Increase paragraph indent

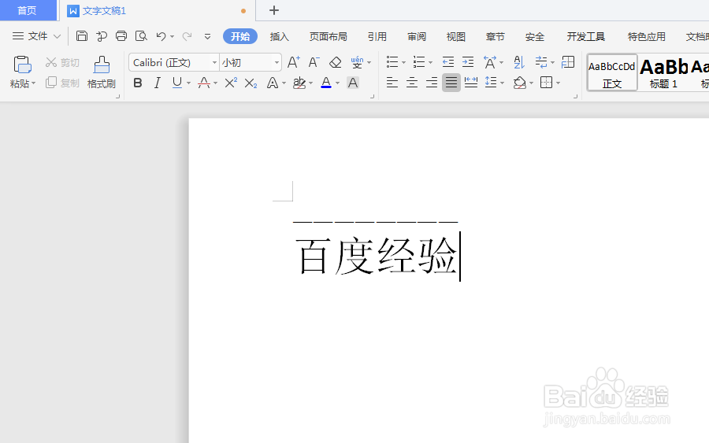pyautogui.click(x=468, y=62)
